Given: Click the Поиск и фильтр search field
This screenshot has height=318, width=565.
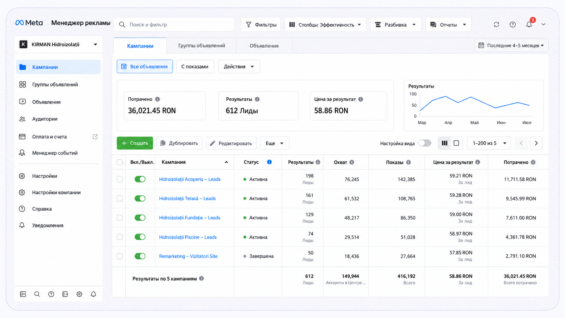Looking at the screenshot, I should (x=174, y=25).
